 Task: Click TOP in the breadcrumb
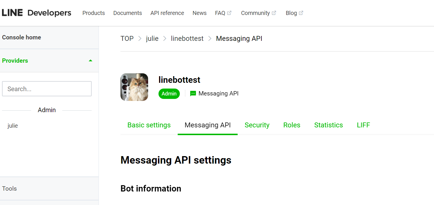click(127, 39)
